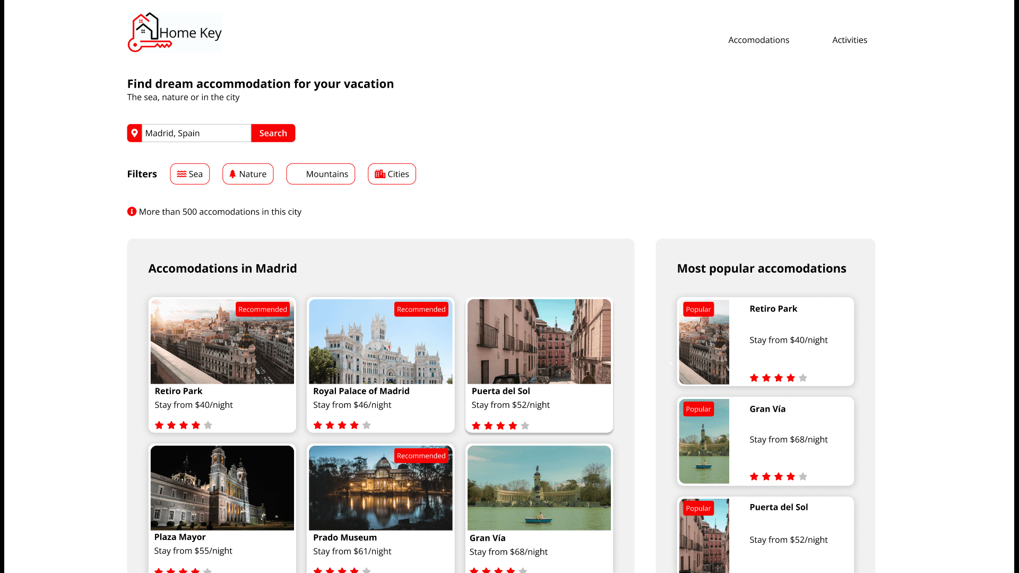Click the Recommended badge on Retiro Park
Screen dimensions: 1019x573
click(263, 309)
